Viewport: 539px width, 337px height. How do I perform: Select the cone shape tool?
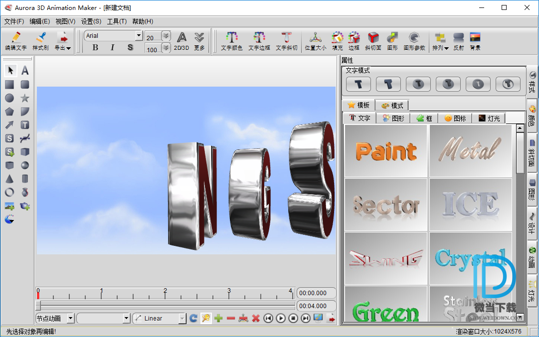(9, 179)
